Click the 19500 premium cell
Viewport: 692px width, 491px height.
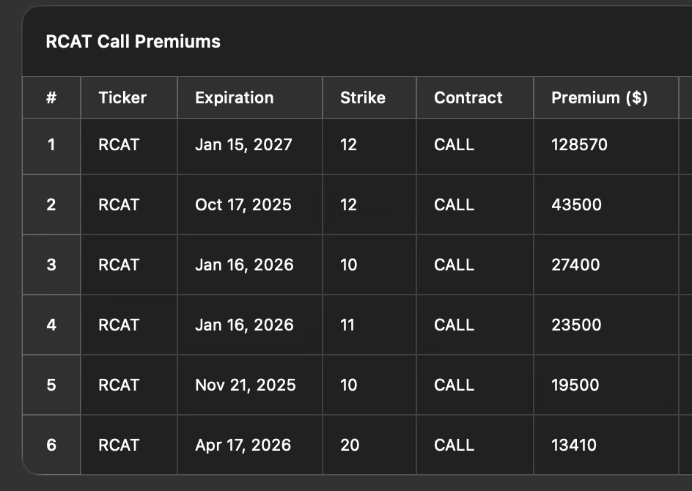point(575,385)
